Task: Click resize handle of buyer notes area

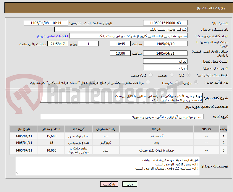Action: click(17, 173)
